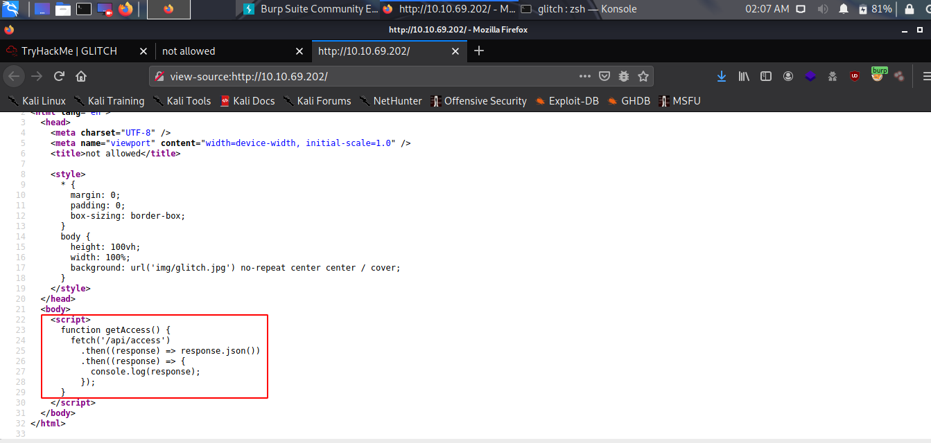Open the Firefox hamburger menu

click(927, 76)
